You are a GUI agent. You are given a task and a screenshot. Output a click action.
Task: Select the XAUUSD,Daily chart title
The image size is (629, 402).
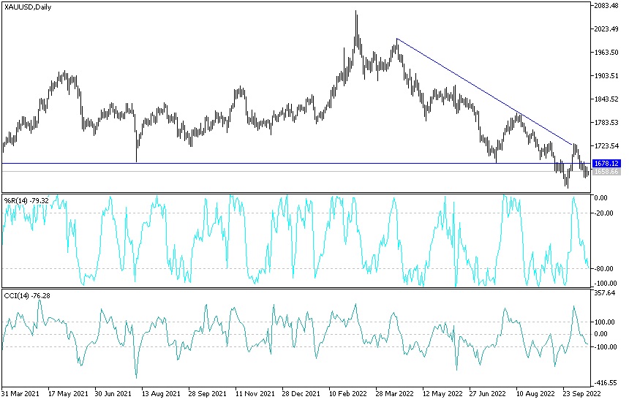[x=28, y=7]
